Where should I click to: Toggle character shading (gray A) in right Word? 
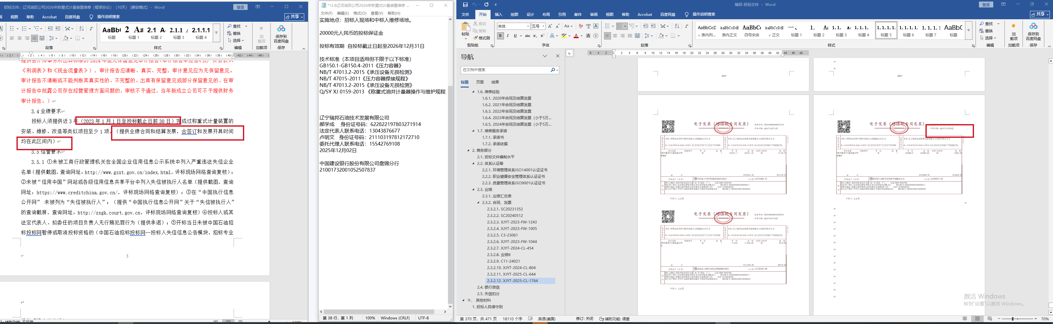pos(588,36)
